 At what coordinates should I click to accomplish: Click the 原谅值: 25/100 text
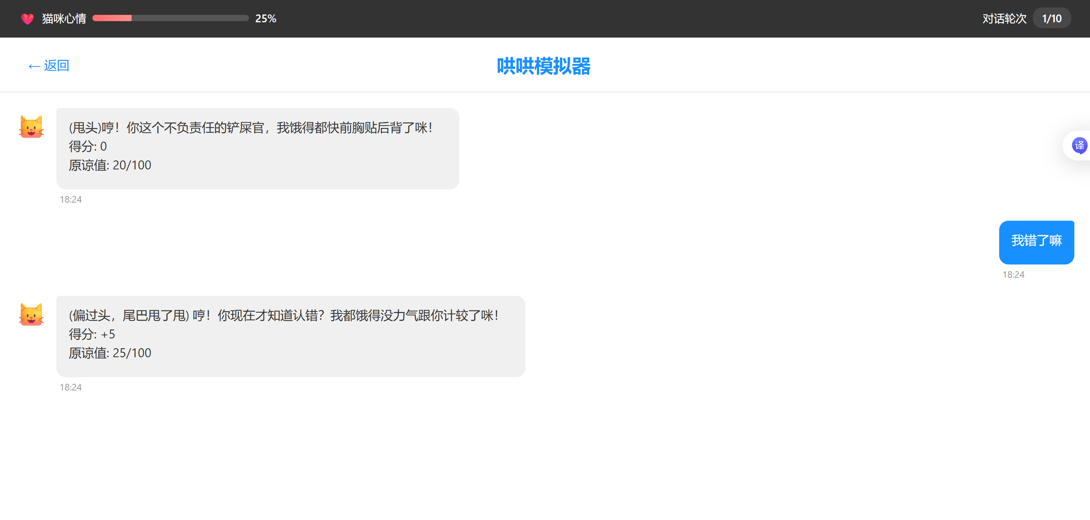[x=110, y=353]
